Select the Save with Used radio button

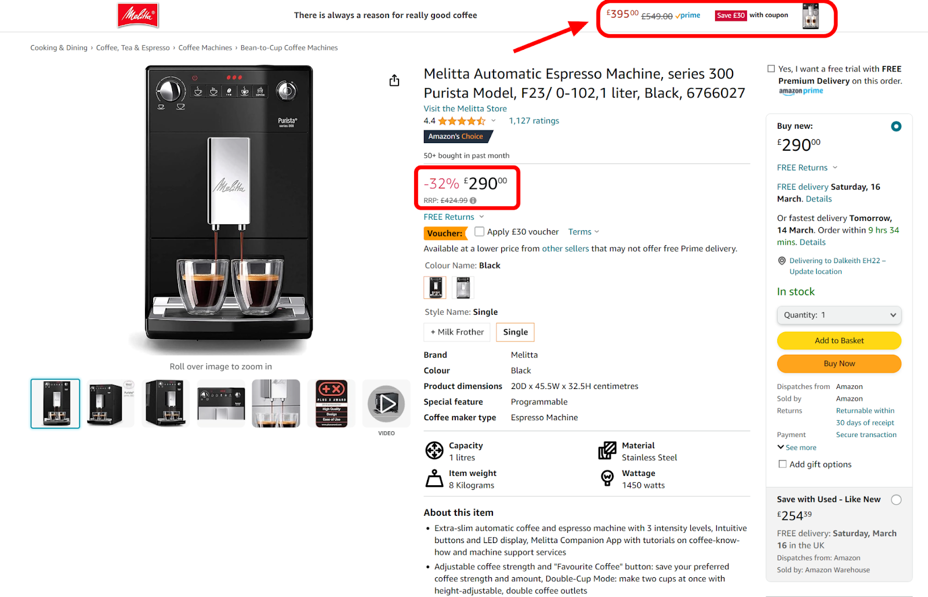[896, 500]
